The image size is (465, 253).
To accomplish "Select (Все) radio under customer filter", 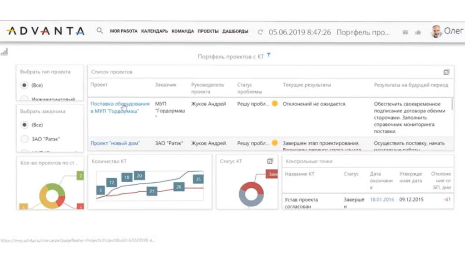I will click(24, 125).
